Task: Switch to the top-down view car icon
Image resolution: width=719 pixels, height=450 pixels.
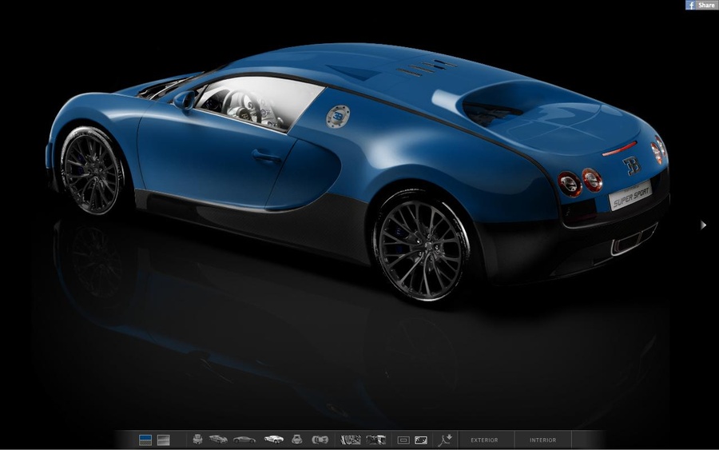Action: [320, 440]
